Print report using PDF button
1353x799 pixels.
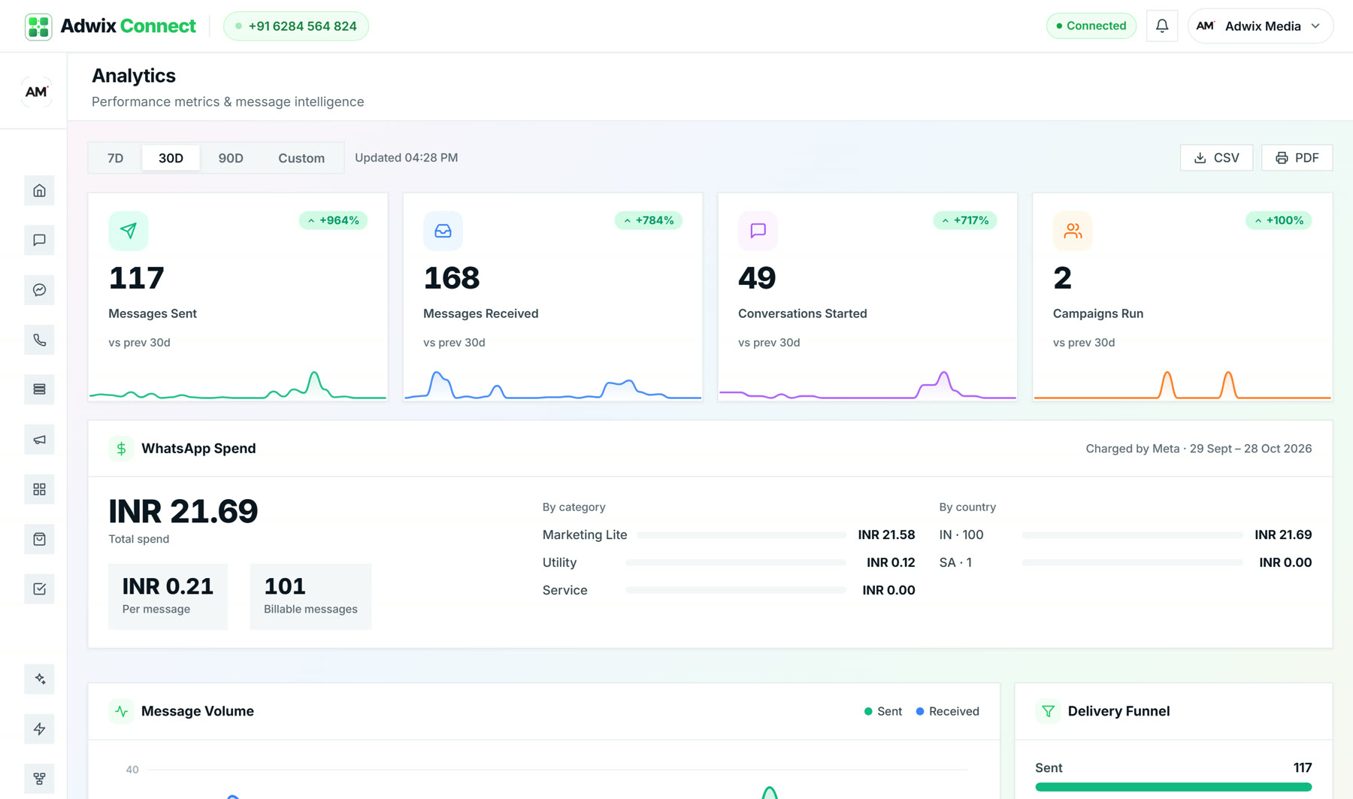point(1297,158)
